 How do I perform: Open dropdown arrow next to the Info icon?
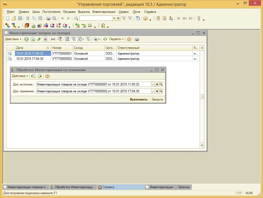(x=150, y=20)
